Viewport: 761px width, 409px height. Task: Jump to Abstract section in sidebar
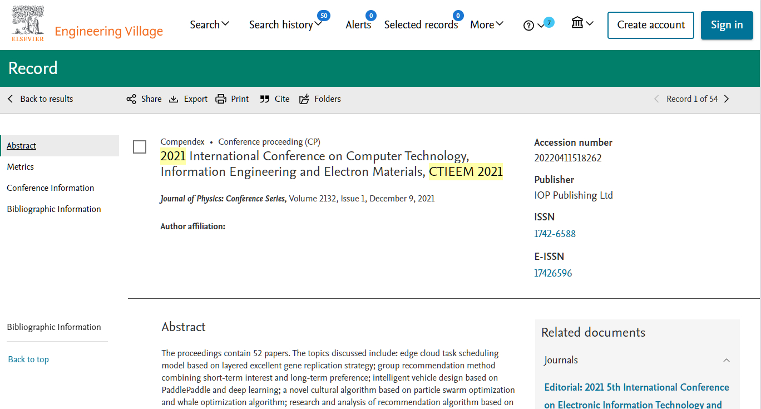pos(21,146)
